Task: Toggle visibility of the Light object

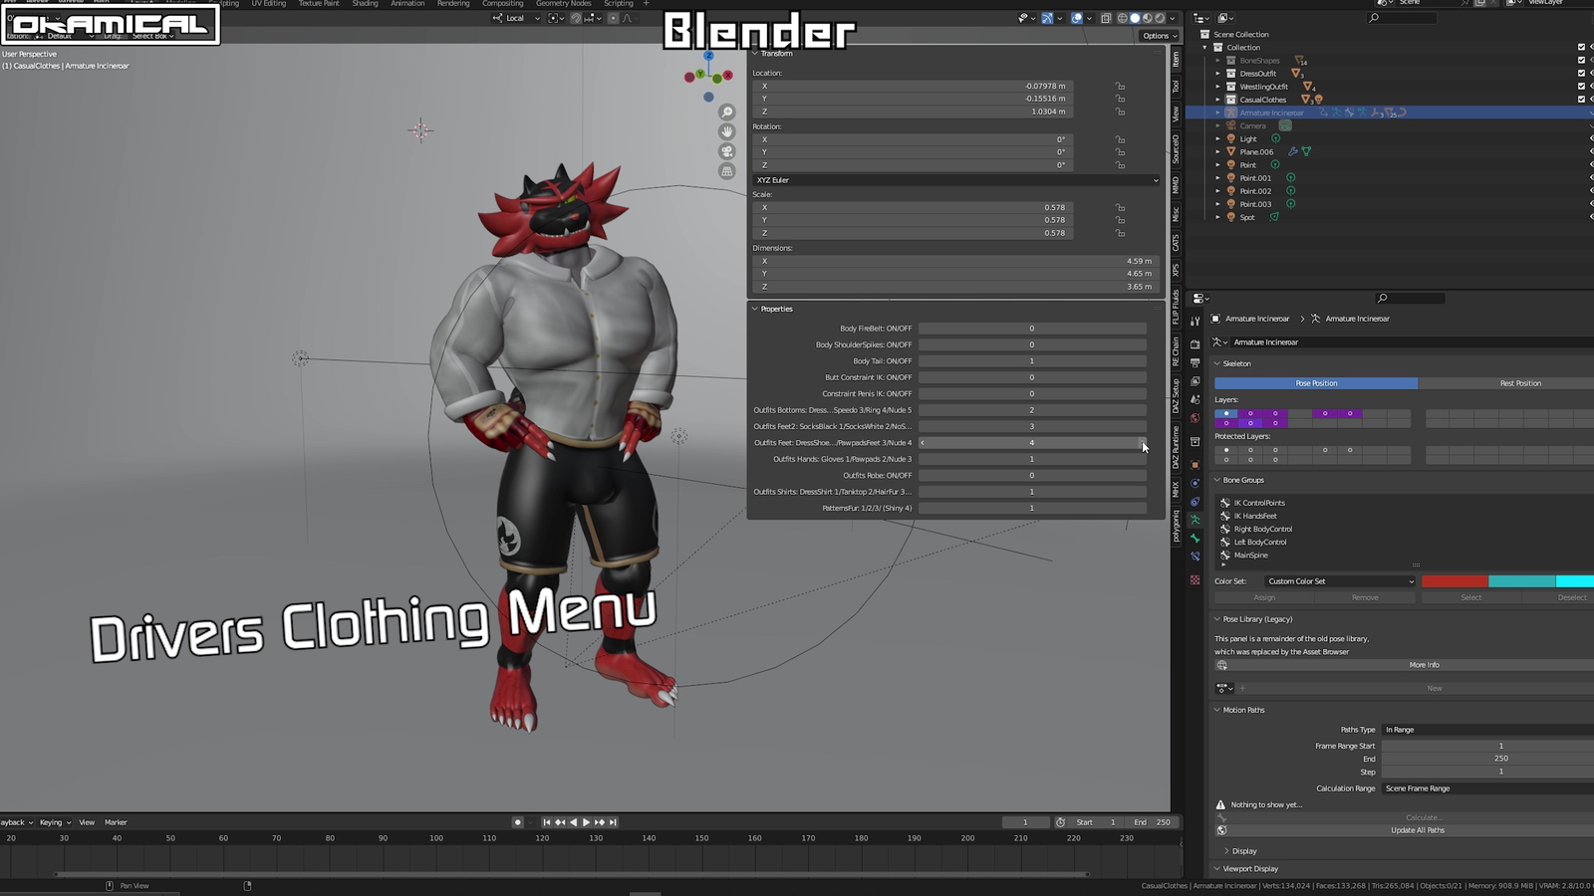Action: tap(1592, 139)
